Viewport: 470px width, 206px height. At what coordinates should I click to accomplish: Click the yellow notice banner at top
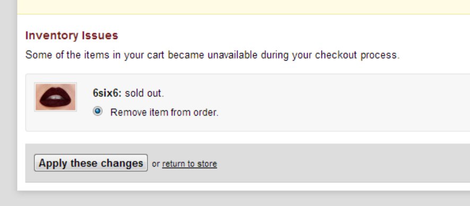[243, 7]
